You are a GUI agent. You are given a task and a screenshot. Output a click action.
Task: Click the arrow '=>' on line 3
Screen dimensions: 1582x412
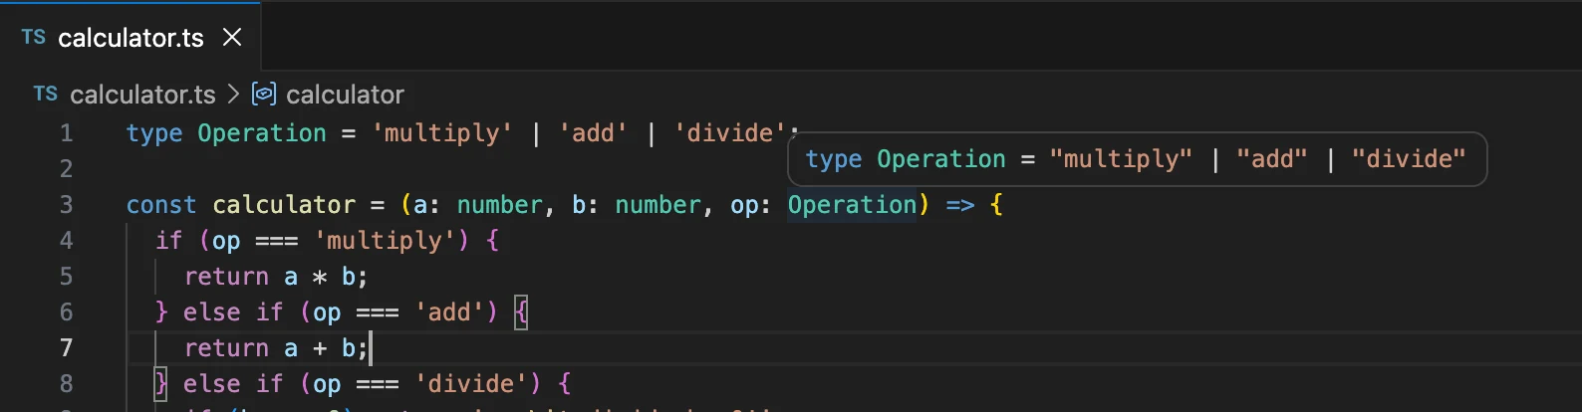click(960, 205)
